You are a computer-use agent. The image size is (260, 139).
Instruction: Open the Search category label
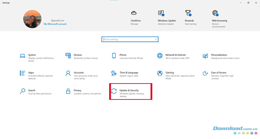coord(32,91)
